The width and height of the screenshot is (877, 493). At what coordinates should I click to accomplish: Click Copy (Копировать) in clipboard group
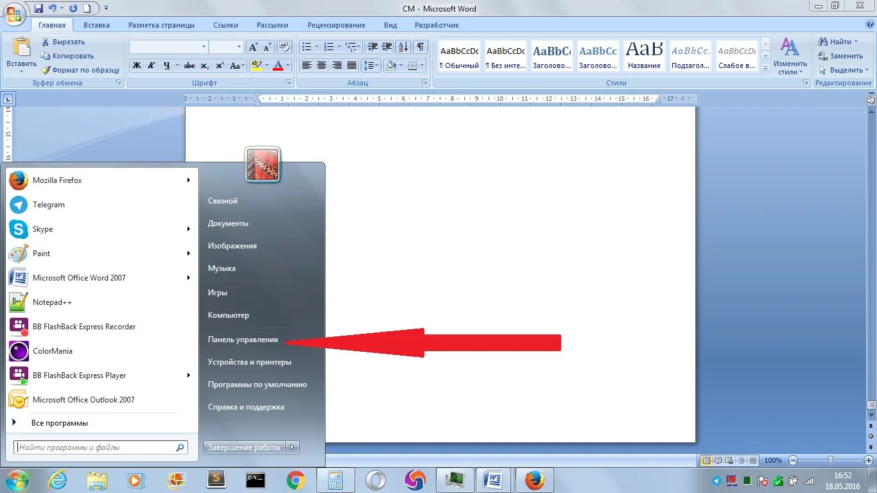(67, 56)
